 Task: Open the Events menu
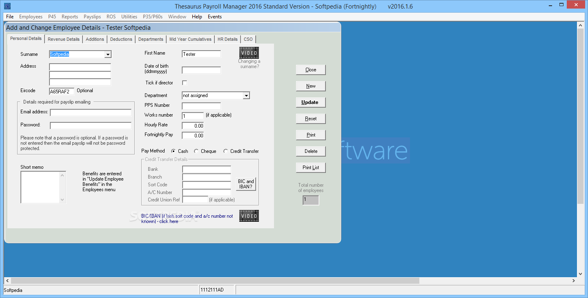coord(215,17)
